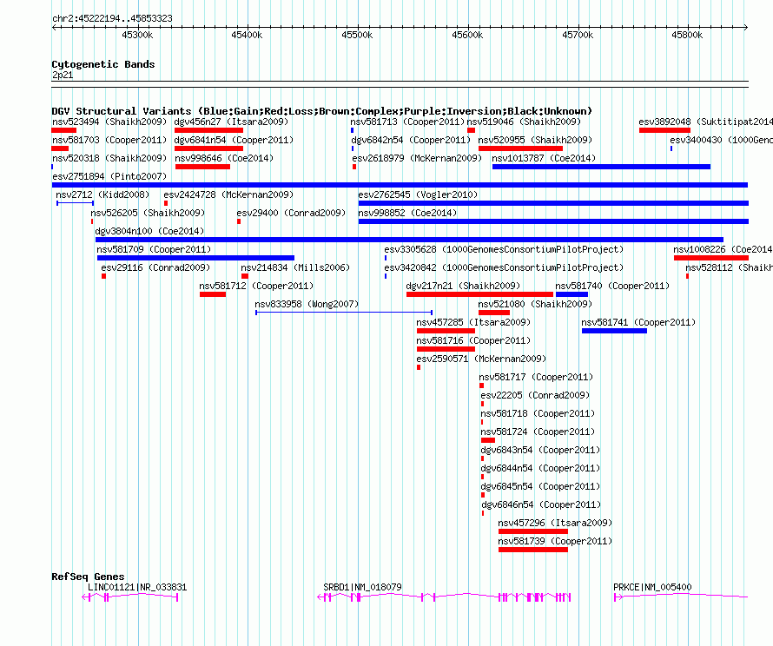Screen dimensions: 773x646
Task: Open the nsv523494 (Shaikh2009) variant label
Action: [x=109, y=122]
